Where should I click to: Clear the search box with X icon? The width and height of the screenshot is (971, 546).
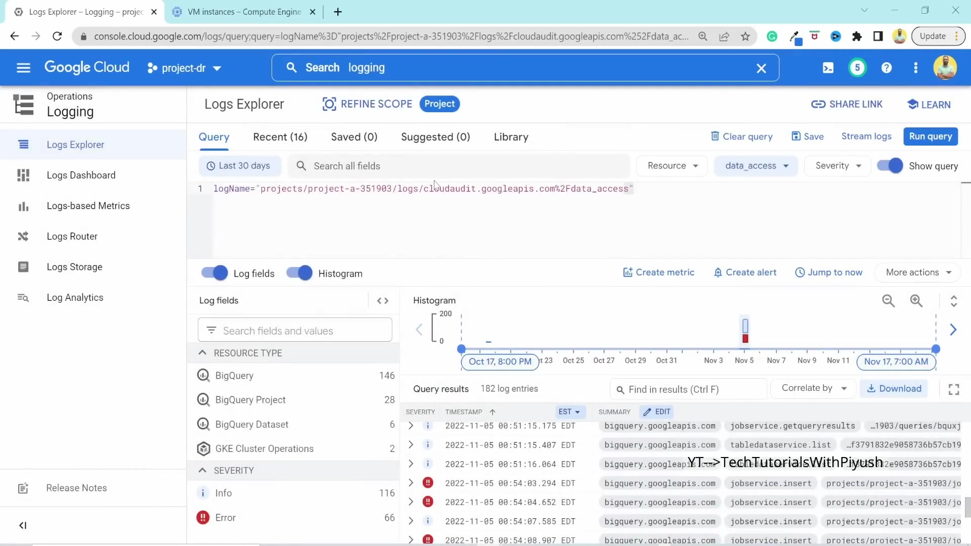[761, 68]
